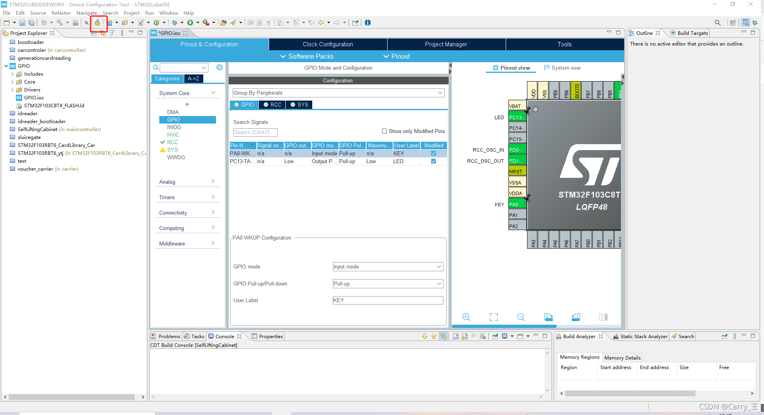This screenshot has height=415, width=764.
Task: Click the Save toolbar icon
Action: tap(22, 23)
